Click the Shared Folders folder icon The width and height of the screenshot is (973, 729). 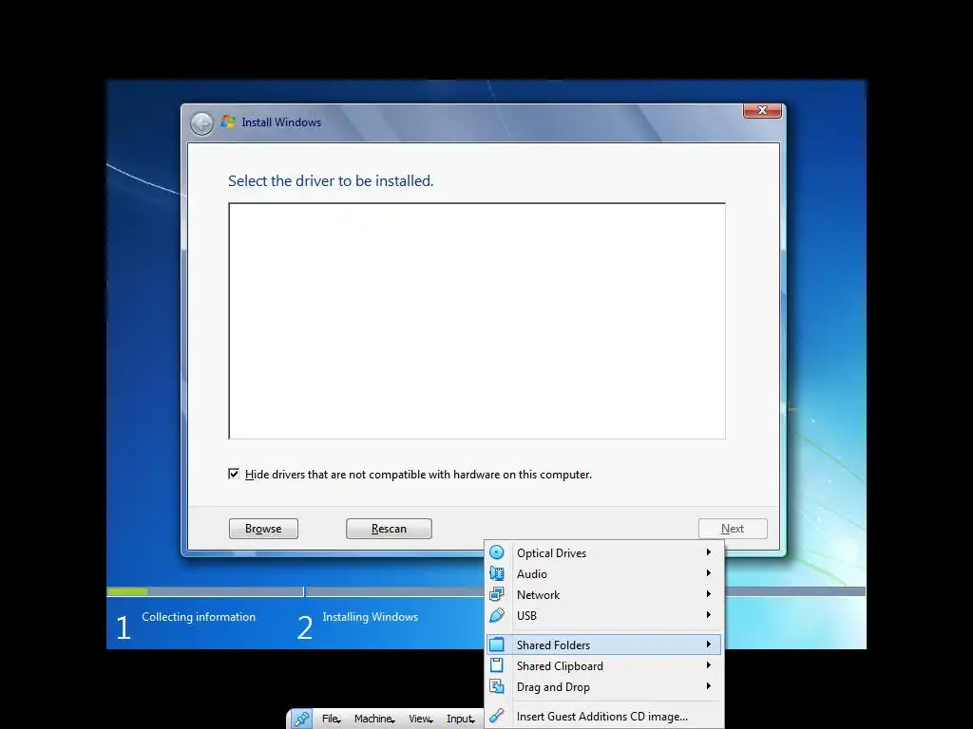pyautogui.click(x=496, y=645)
